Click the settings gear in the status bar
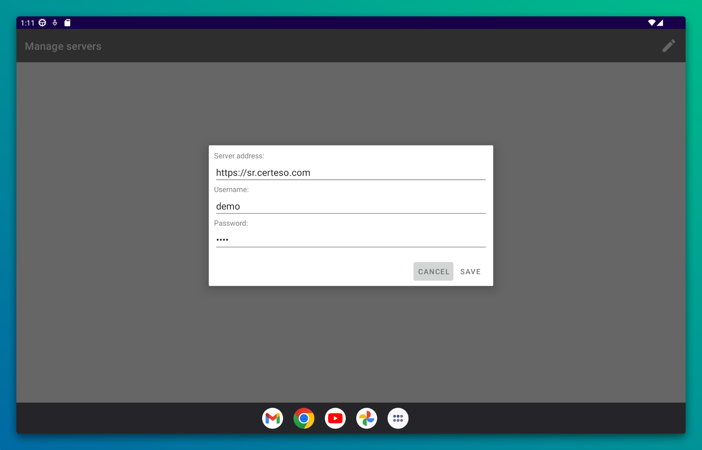Screen dimensions: 702x450 point(42,23)
